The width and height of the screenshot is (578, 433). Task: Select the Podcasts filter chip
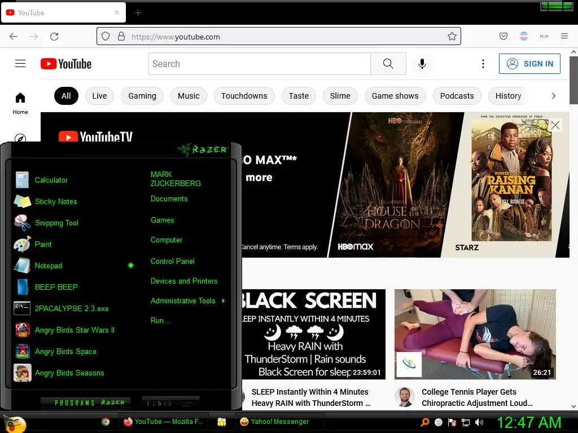point(457,96)
